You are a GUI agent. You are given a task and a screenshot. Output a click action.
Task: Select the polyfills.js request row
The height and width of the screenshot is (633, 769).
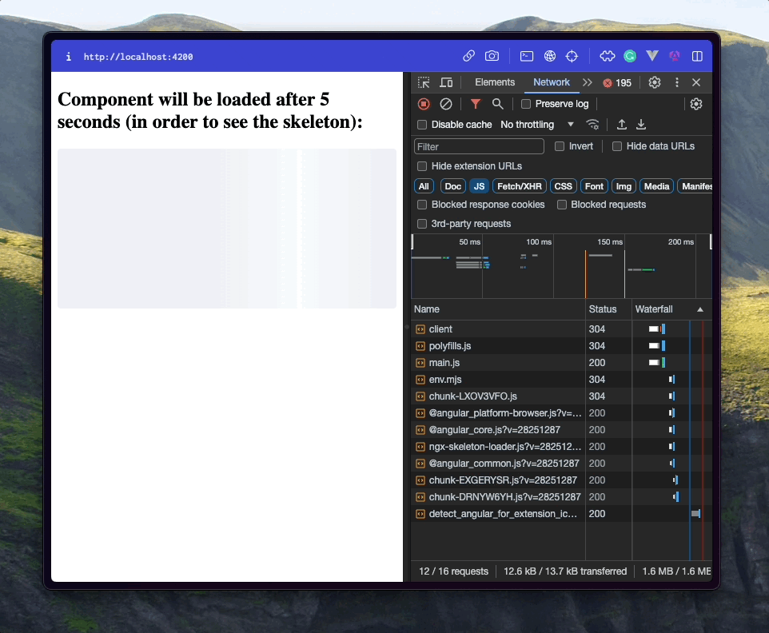(x=561, y=346)
